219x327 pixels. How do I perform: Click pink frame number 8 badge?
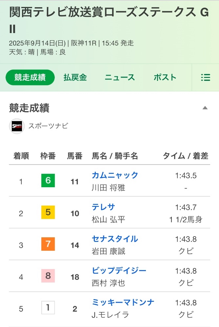pyautogui.click(x=48, y=276)
